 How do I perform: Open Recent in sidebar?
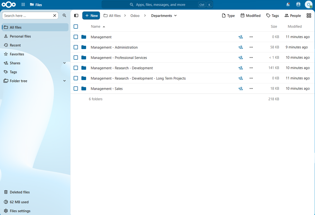[35, 45]
